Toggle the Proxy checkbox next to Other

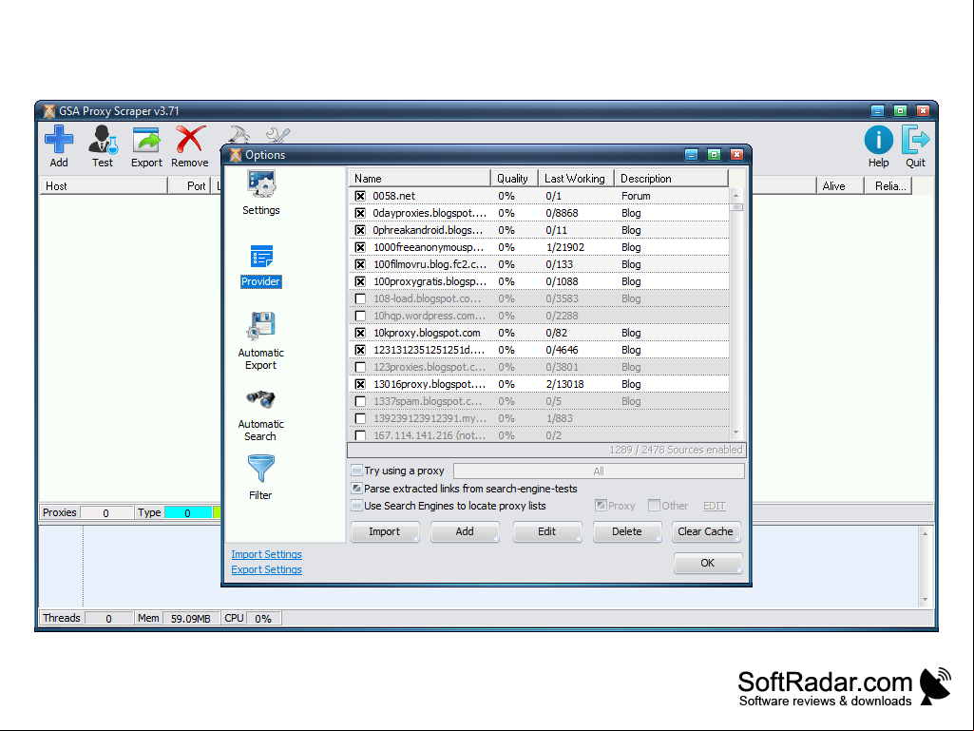point(601,506)
